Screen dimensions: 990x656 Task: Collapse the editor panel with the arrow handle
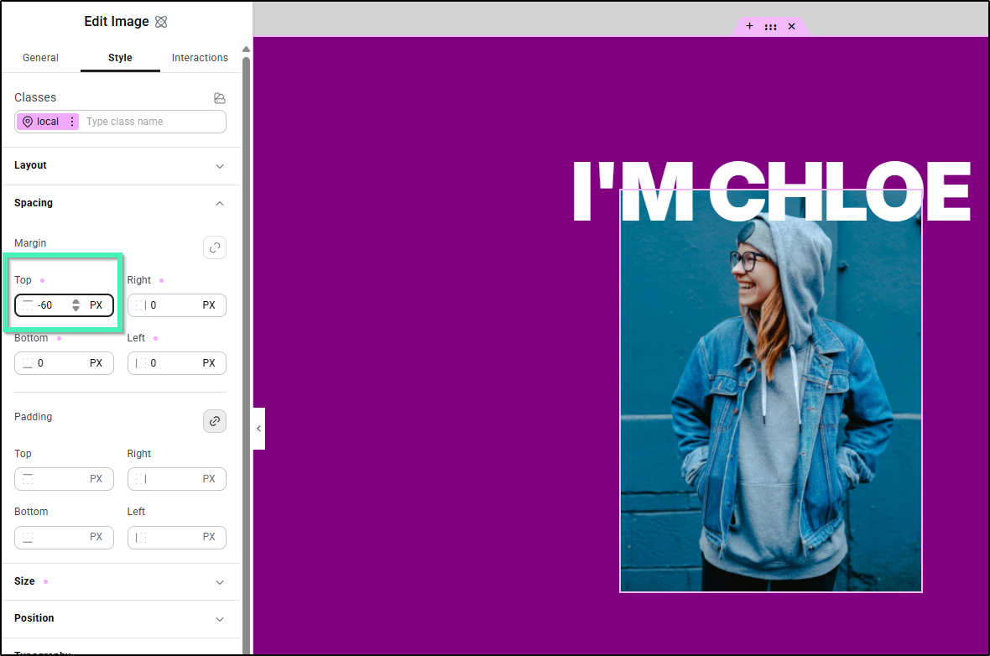[x=259, y=429]
